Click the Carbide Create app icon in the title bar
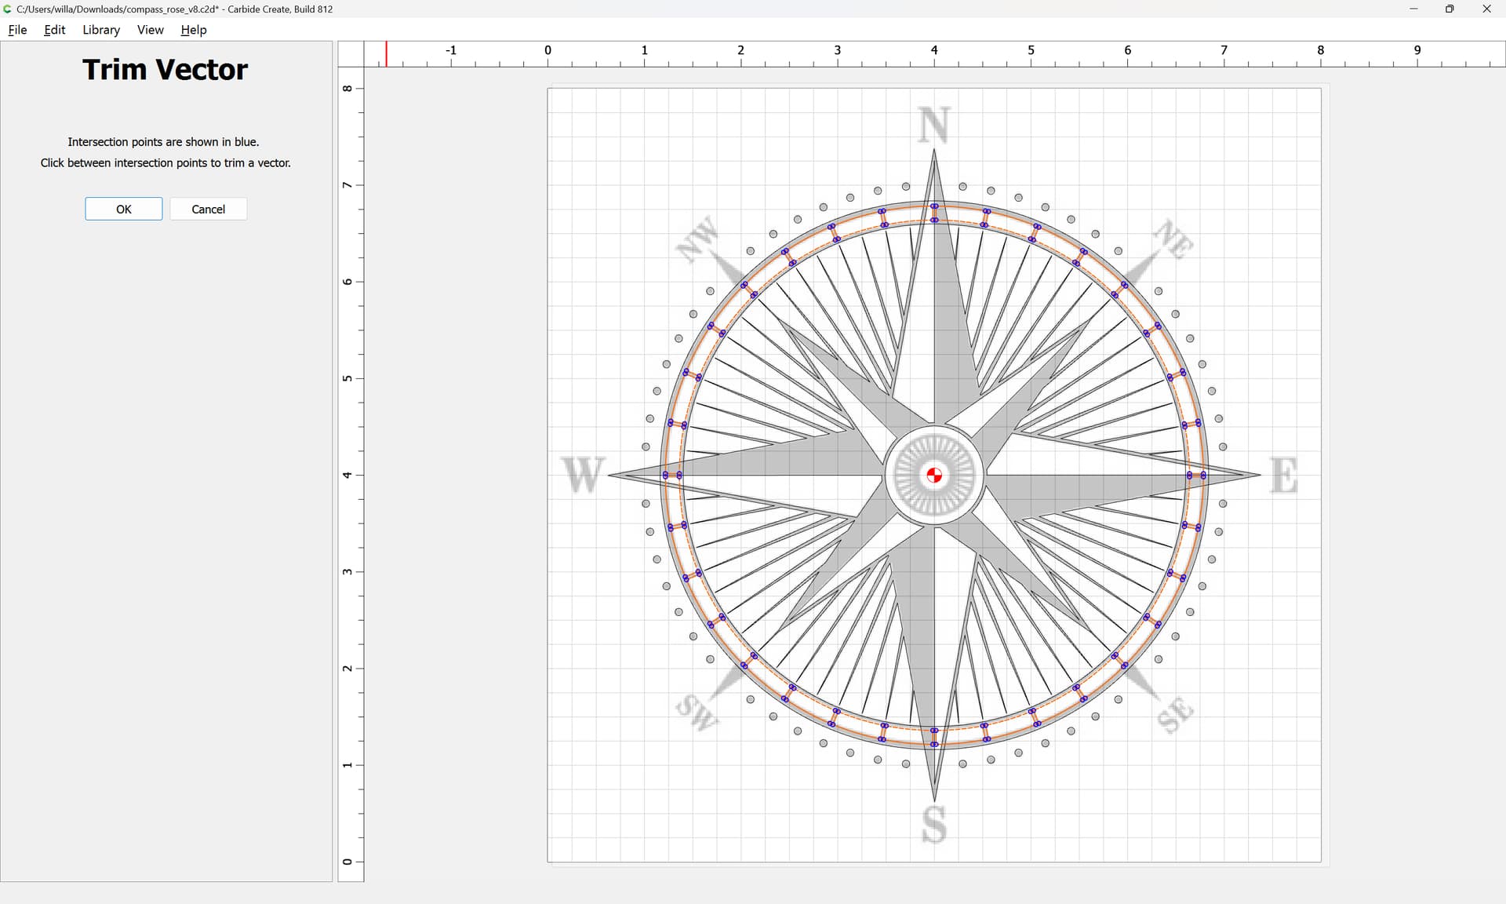Viewport: 1506px width, 904px height. [7, 9]
